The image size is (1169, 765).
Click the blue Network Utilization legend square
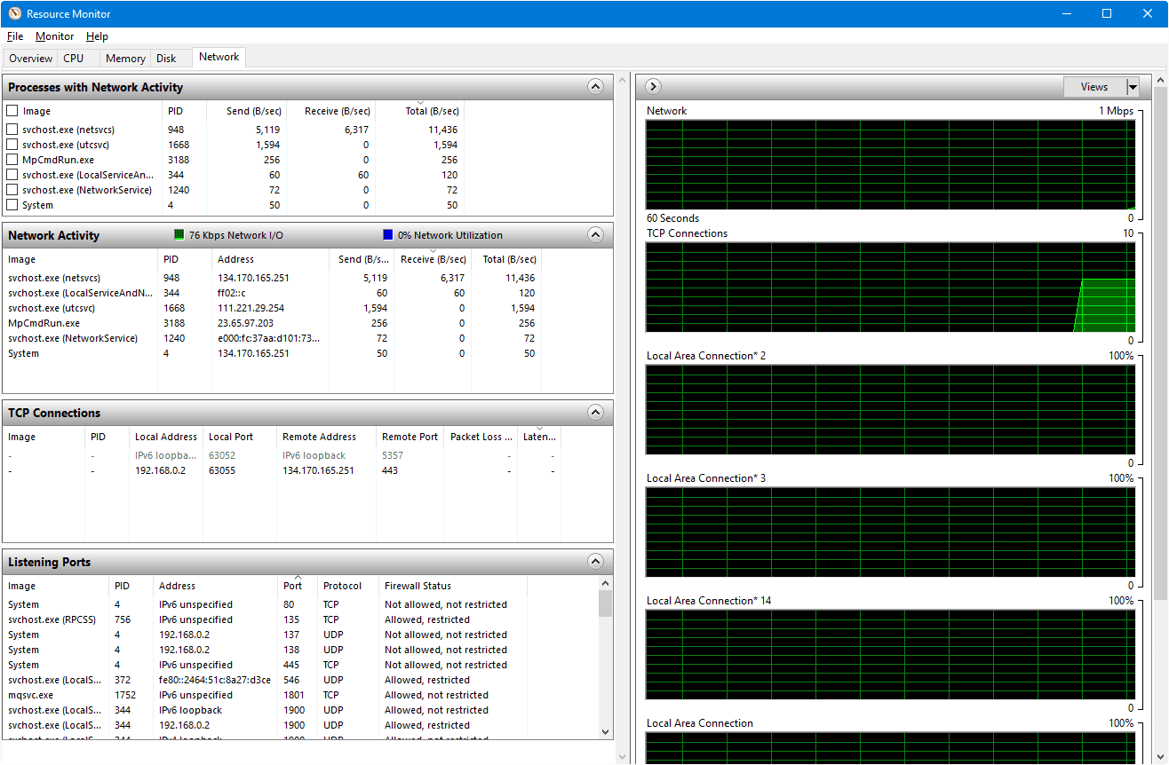click(x=387, y=235)
